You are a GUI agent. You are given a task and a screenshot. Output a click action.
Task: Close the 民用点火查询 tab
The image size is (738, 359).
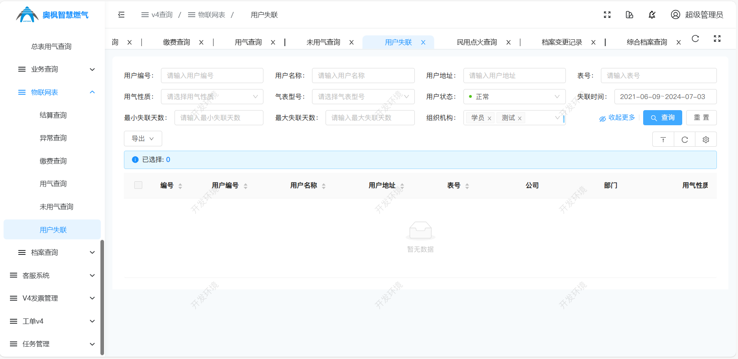[508, 43]
